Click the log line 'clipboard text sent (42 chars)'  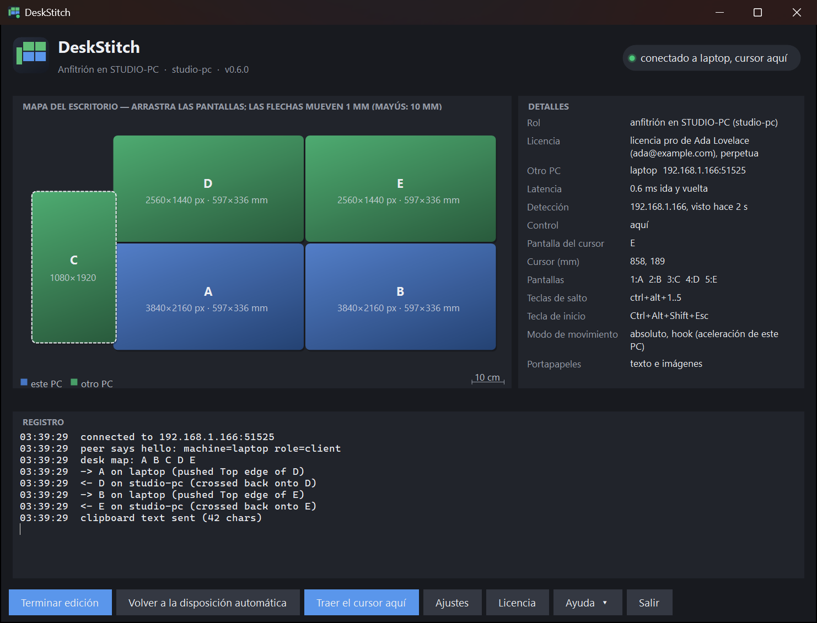pyautogui.click(x=141, y=518)
